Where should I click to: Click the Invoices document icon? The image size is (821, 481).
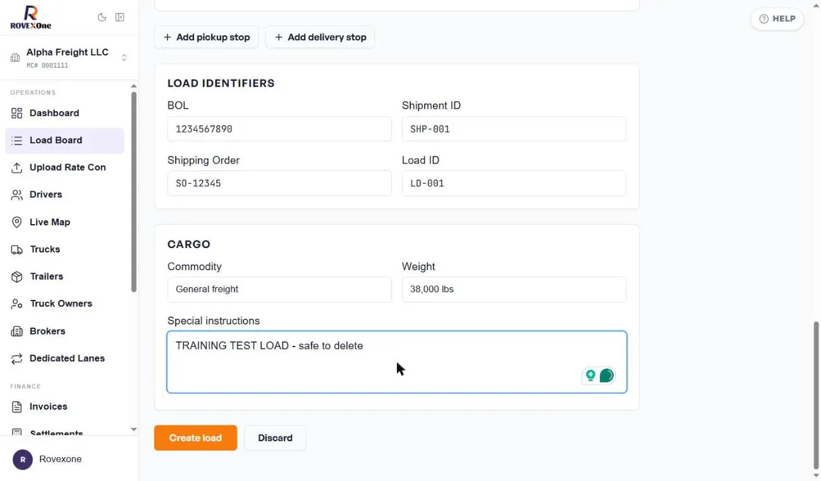point(17,407)
